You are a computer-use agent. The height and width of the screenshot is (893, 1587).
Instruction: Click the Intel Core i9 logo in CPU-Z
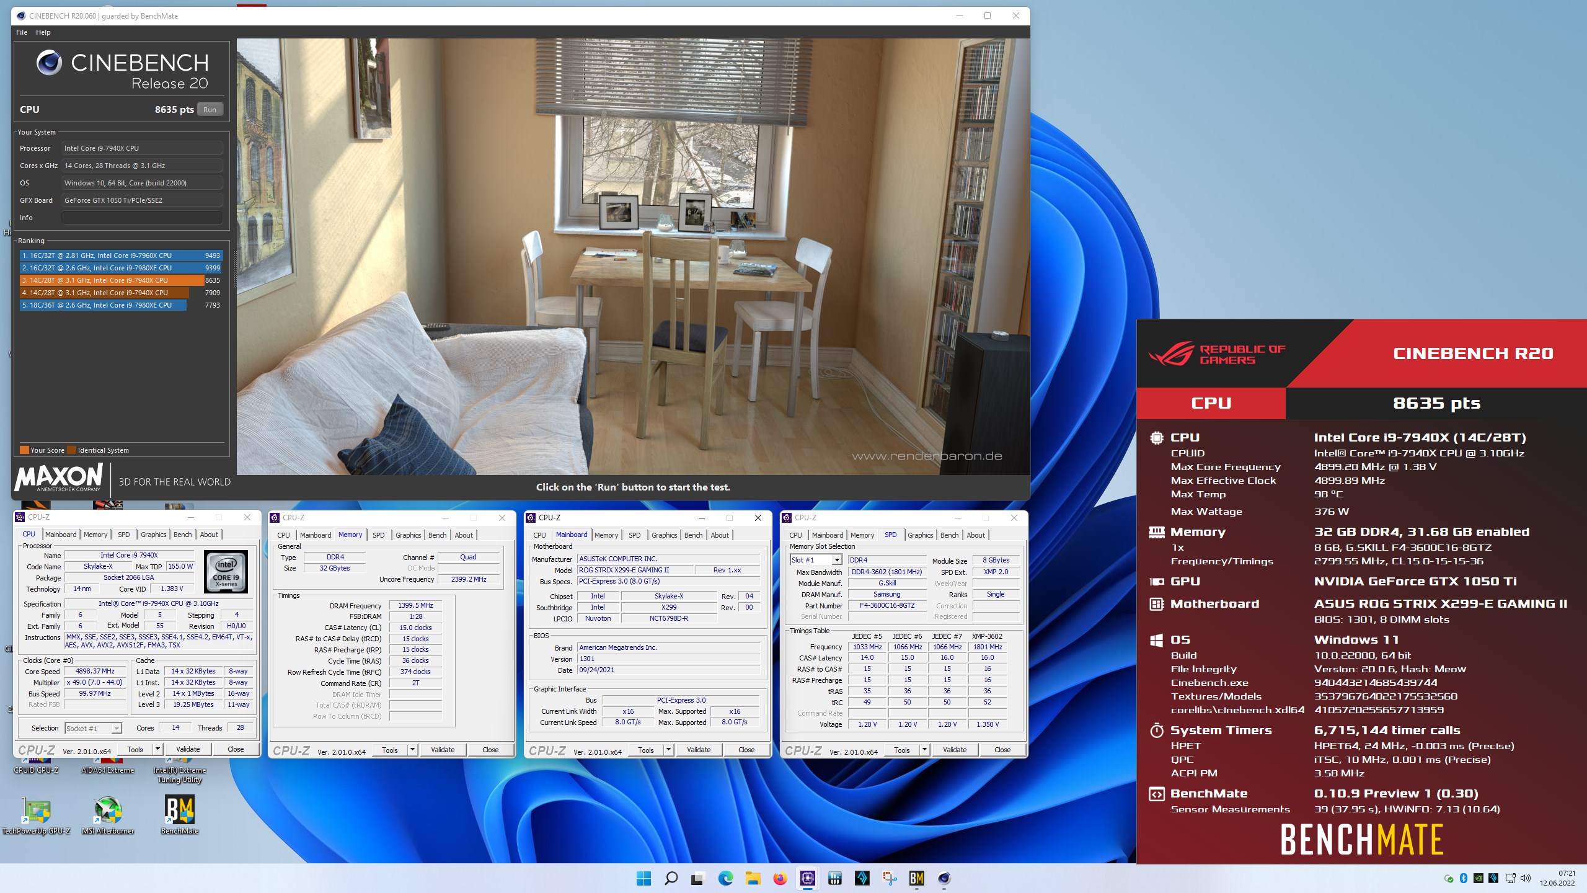click(226, 572)
